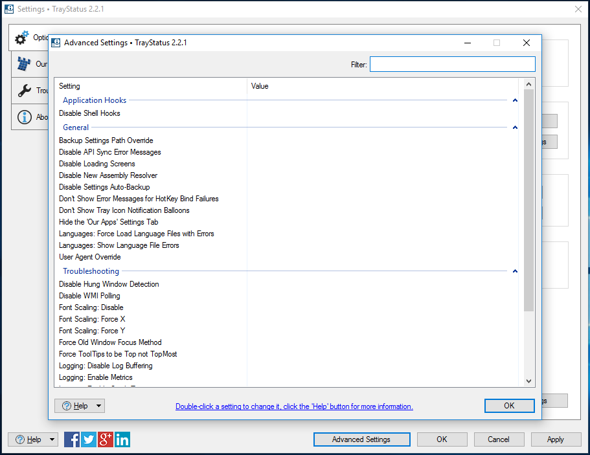Click the settings list scrollbar thumb
Screen dimensions: 590x455
(x=528, y=201)
